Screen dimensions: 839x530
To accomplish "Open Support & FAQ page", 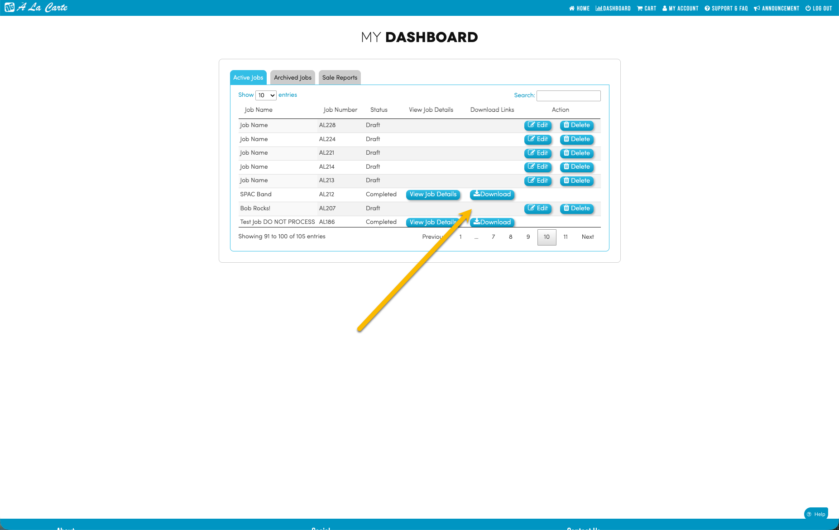I will tap(726, 8).
